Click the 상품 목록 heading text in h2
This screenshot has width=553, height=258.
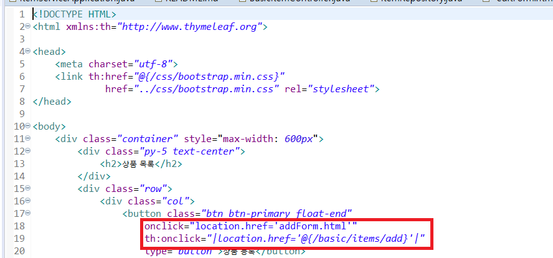click(138, 164)
